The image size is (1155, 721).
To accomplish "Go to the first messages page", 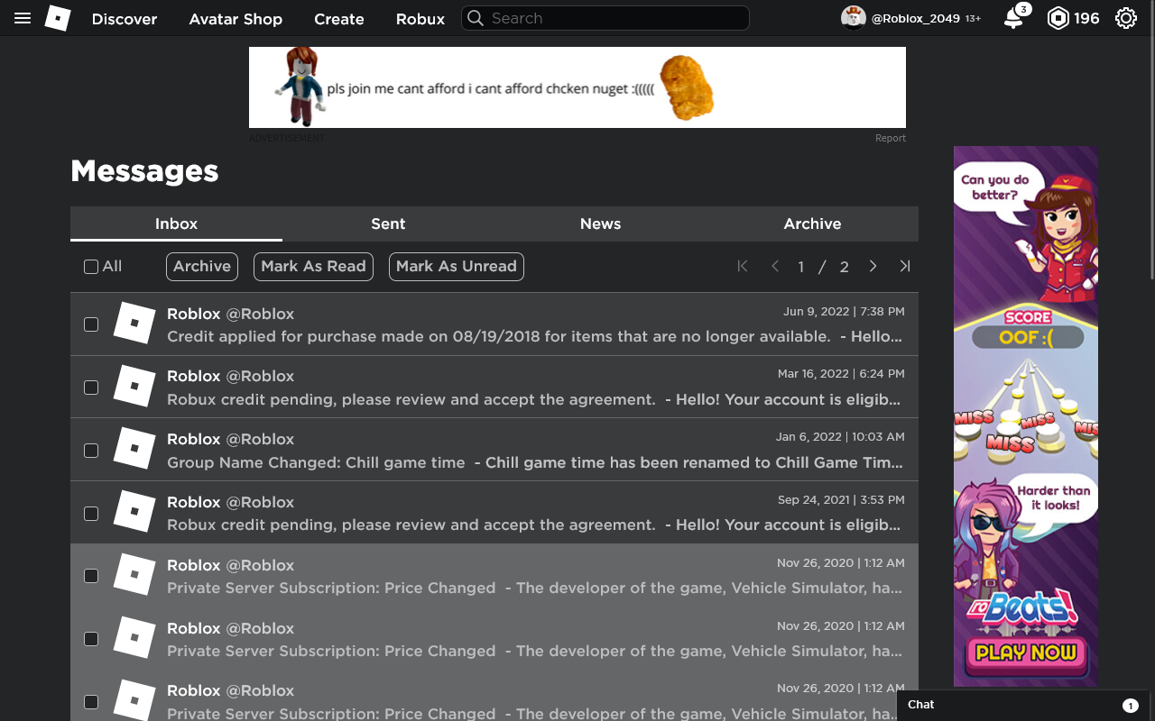I will point(743,266).
